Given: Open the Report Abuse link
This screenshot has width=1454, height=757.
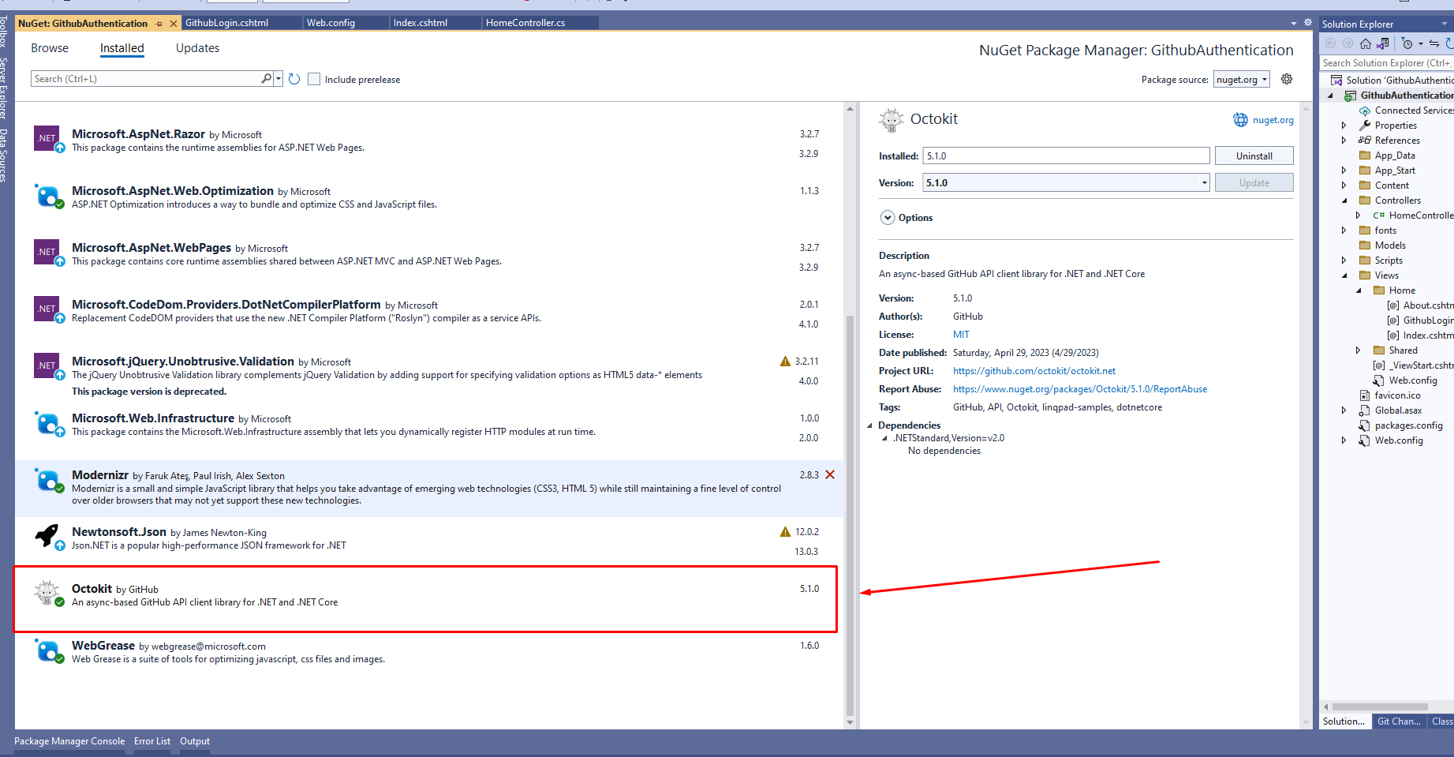Looking at the screenshot, I should [x=1080, y=389].
